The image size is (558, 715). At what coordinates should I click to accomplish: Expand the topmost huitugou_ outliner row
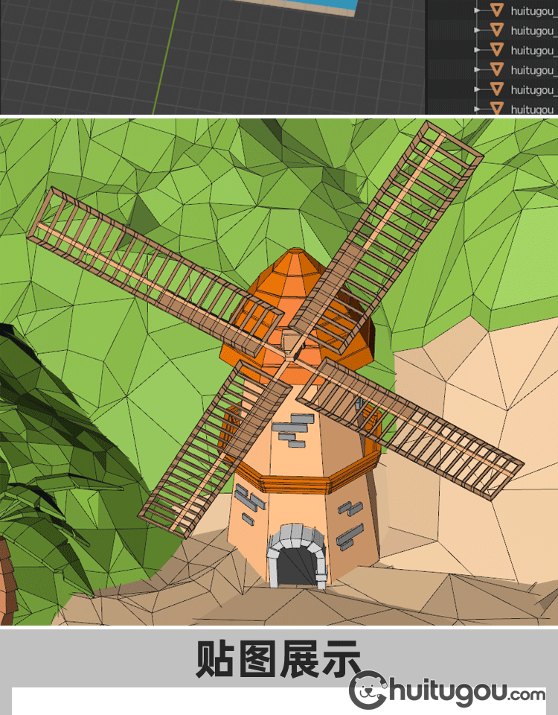click(x=478, y=10)
